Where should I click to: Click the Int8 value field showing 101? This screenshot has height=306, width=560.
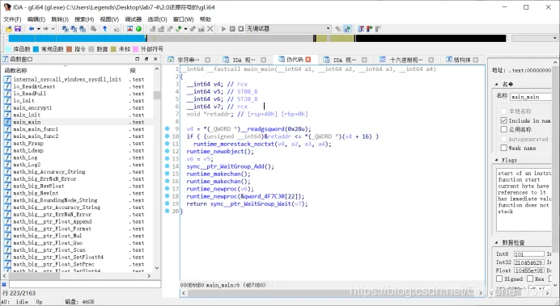529,254
